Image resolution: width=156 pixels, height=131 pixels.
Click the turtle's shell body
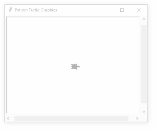[x=74, y=67]
